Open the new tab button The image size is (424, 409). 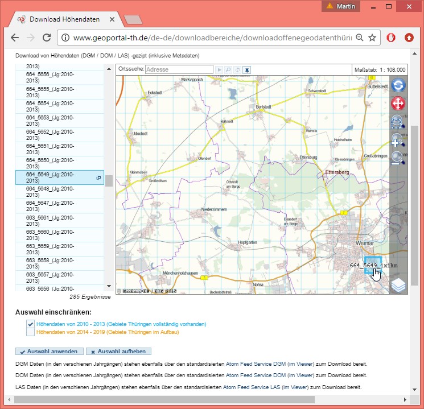coord(133,19)
